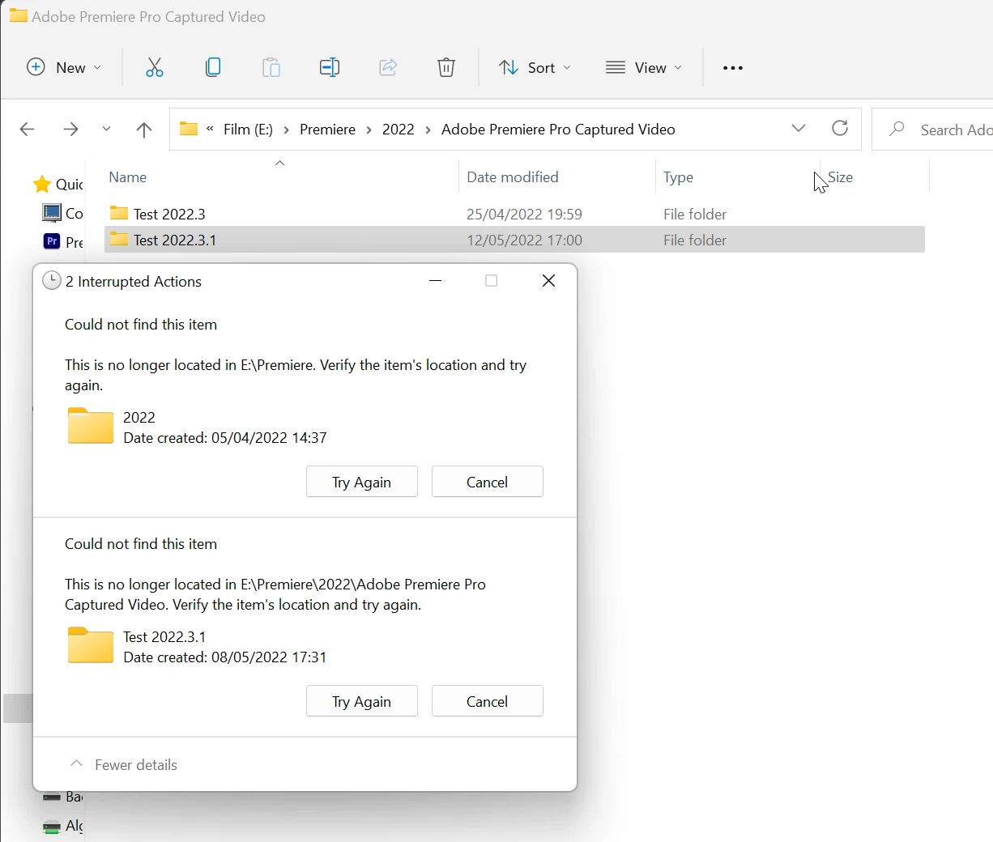The image size is (993, 842).
Task: Click the computer icon in sidebar
Action: [52, 213]
